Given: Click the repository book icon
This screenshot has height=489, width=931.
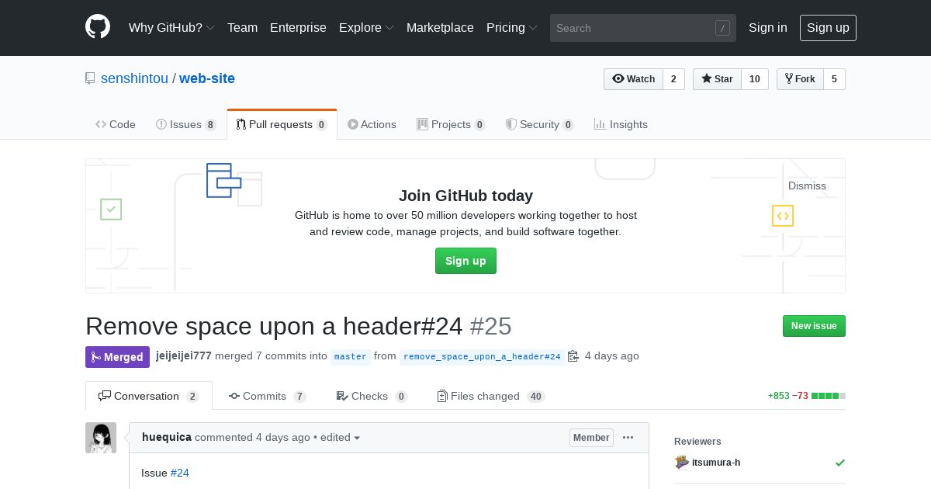Looking at the screenshot, I should (90, 78).
